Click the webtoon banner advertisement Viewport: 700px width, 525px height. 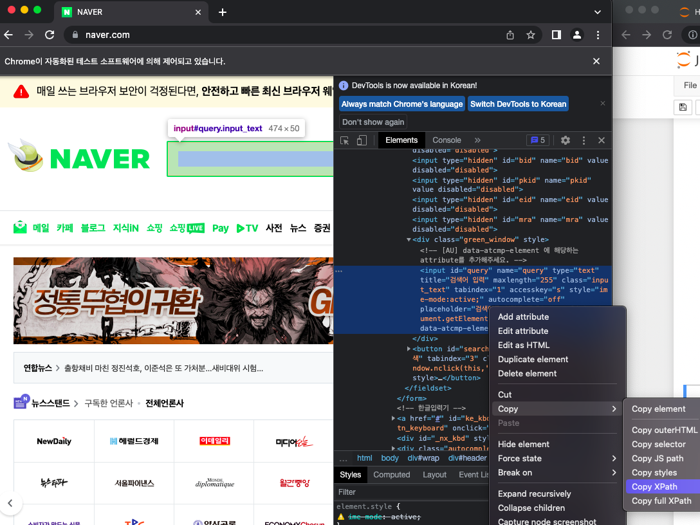(x=173, y=300)
